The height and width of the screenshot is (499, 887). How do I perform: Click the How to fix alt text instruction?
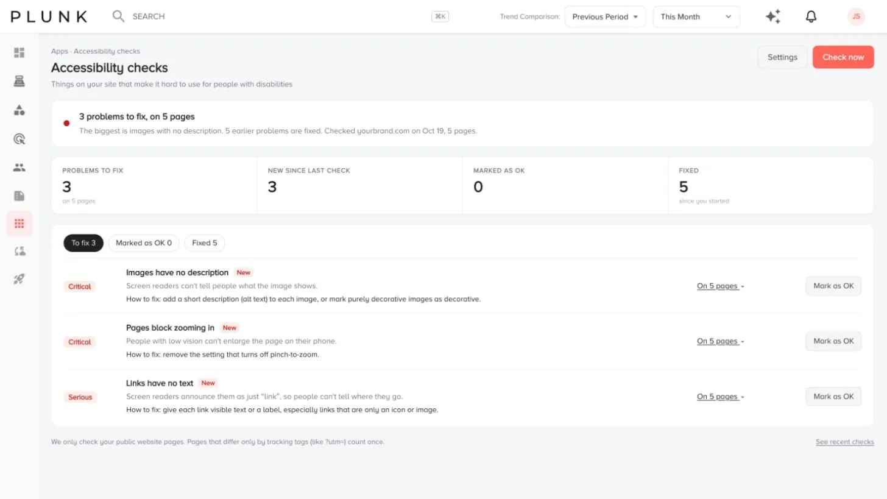(303, 299)
